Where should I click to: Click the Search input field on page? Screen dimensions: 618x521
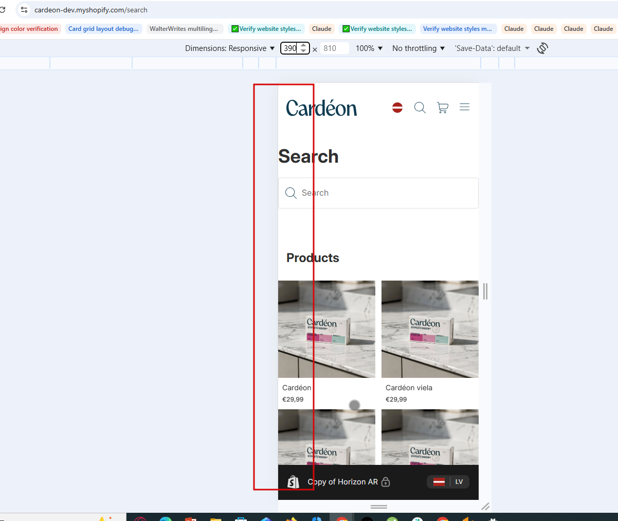coord(378,193)
